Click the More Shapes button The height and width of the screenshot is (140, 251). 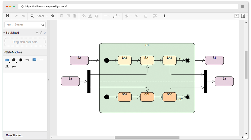15,135
